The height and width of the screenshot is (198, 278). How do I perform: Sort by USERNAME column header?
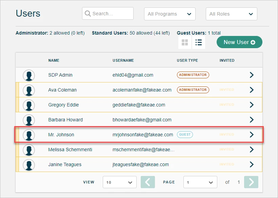[x=123, y=60]
